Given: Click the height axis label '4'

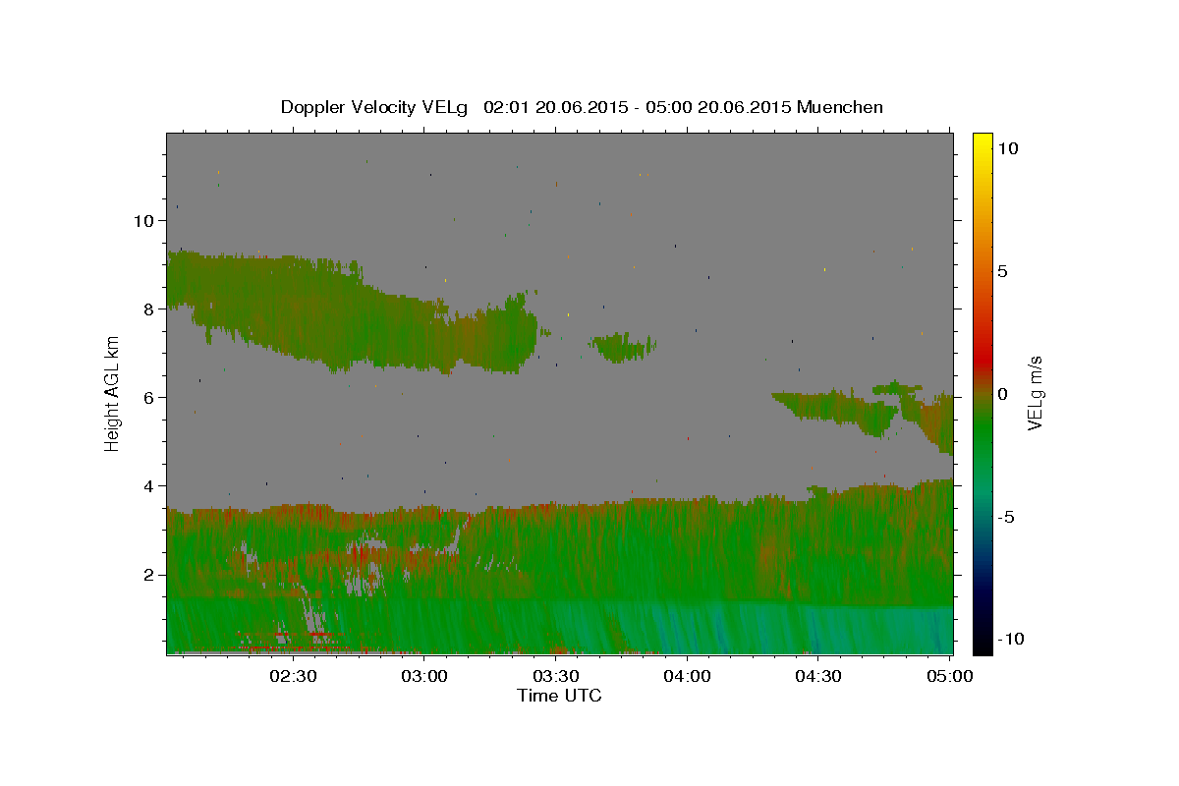Looking at the screenshot, I should (x=149, y=485).
